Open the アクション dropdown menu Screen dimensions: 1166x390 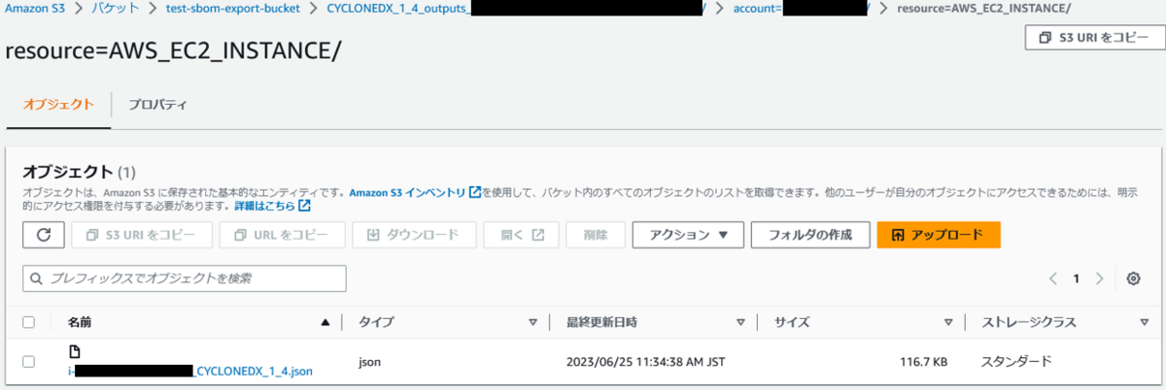(x=688, y=235)
